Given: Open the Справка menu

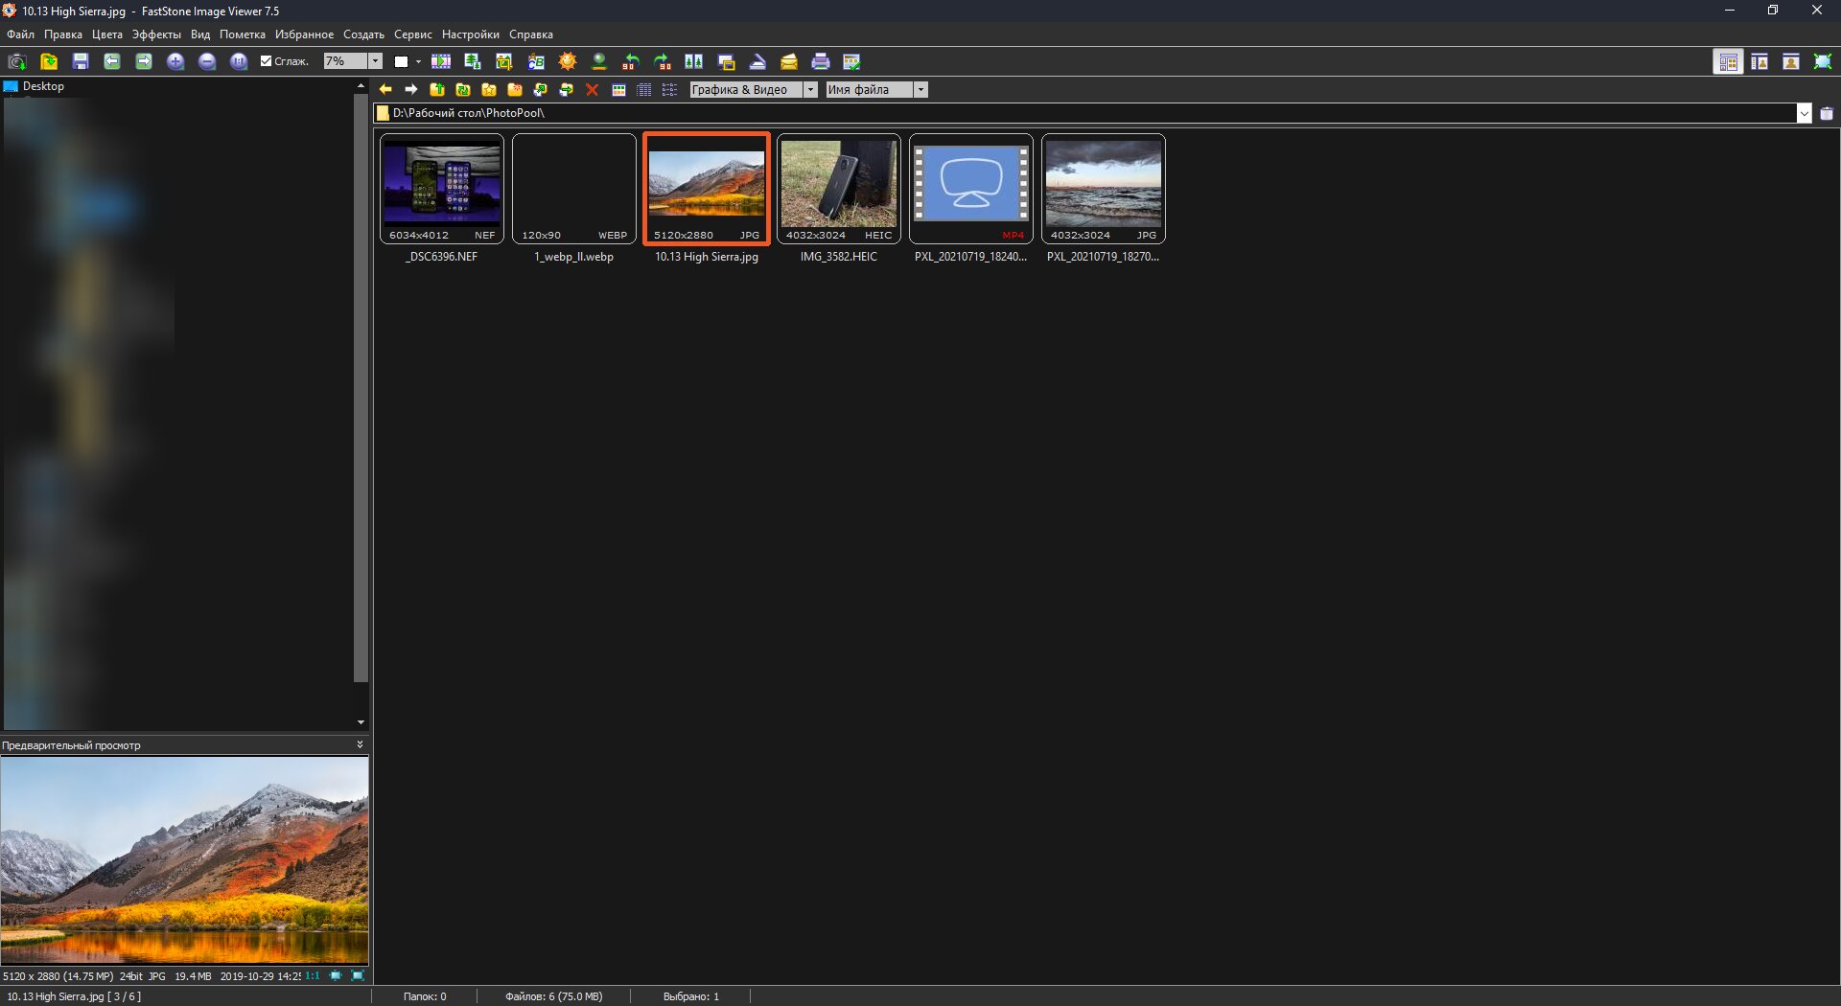Looking at the screenshot, I should tap(531, 34).
